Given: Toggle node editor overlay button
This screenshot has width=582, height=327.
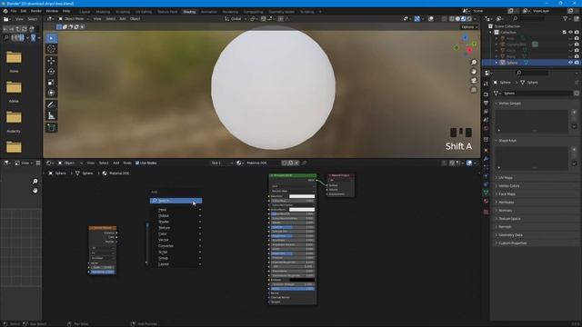Looking at the screenshot, I should click(x=469, y=163).
